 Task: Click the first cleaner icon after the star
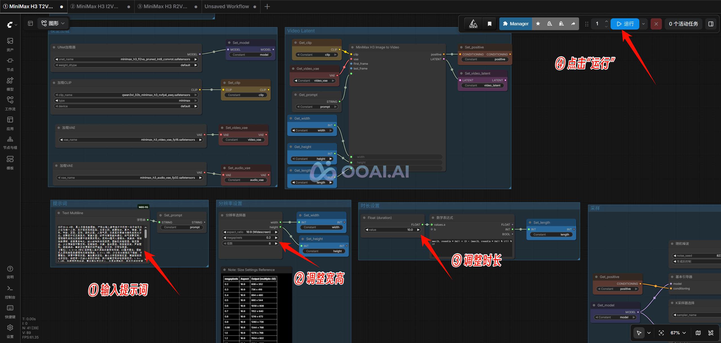click(x=549, y=24)
